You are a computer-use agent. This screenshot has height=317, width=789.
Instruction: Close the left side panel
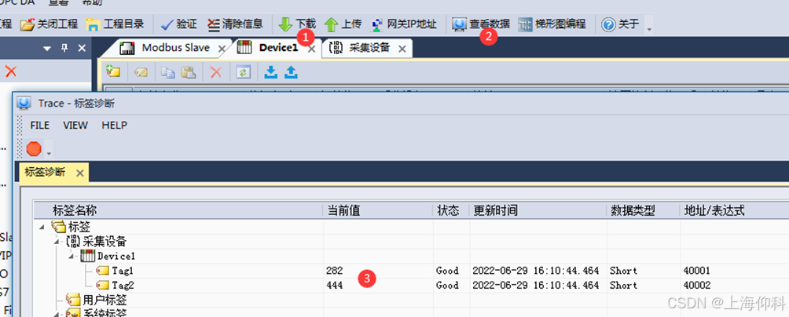pyautogui.click(x=82, y=48)
